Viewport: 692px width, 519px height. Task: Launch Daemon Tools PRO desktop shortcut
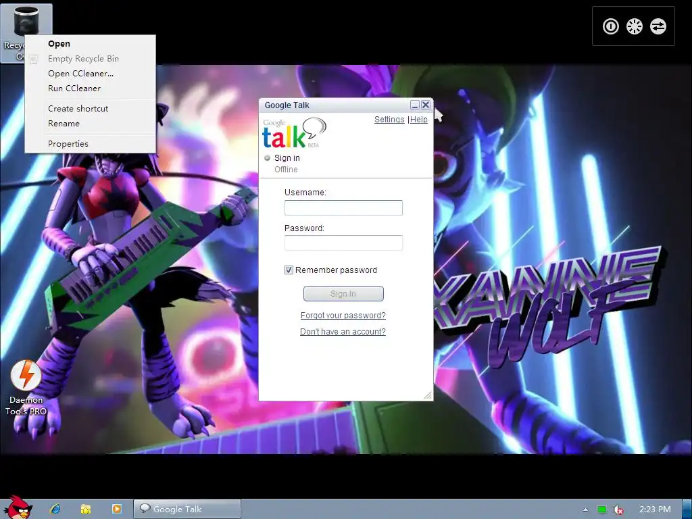coord(26,387)
